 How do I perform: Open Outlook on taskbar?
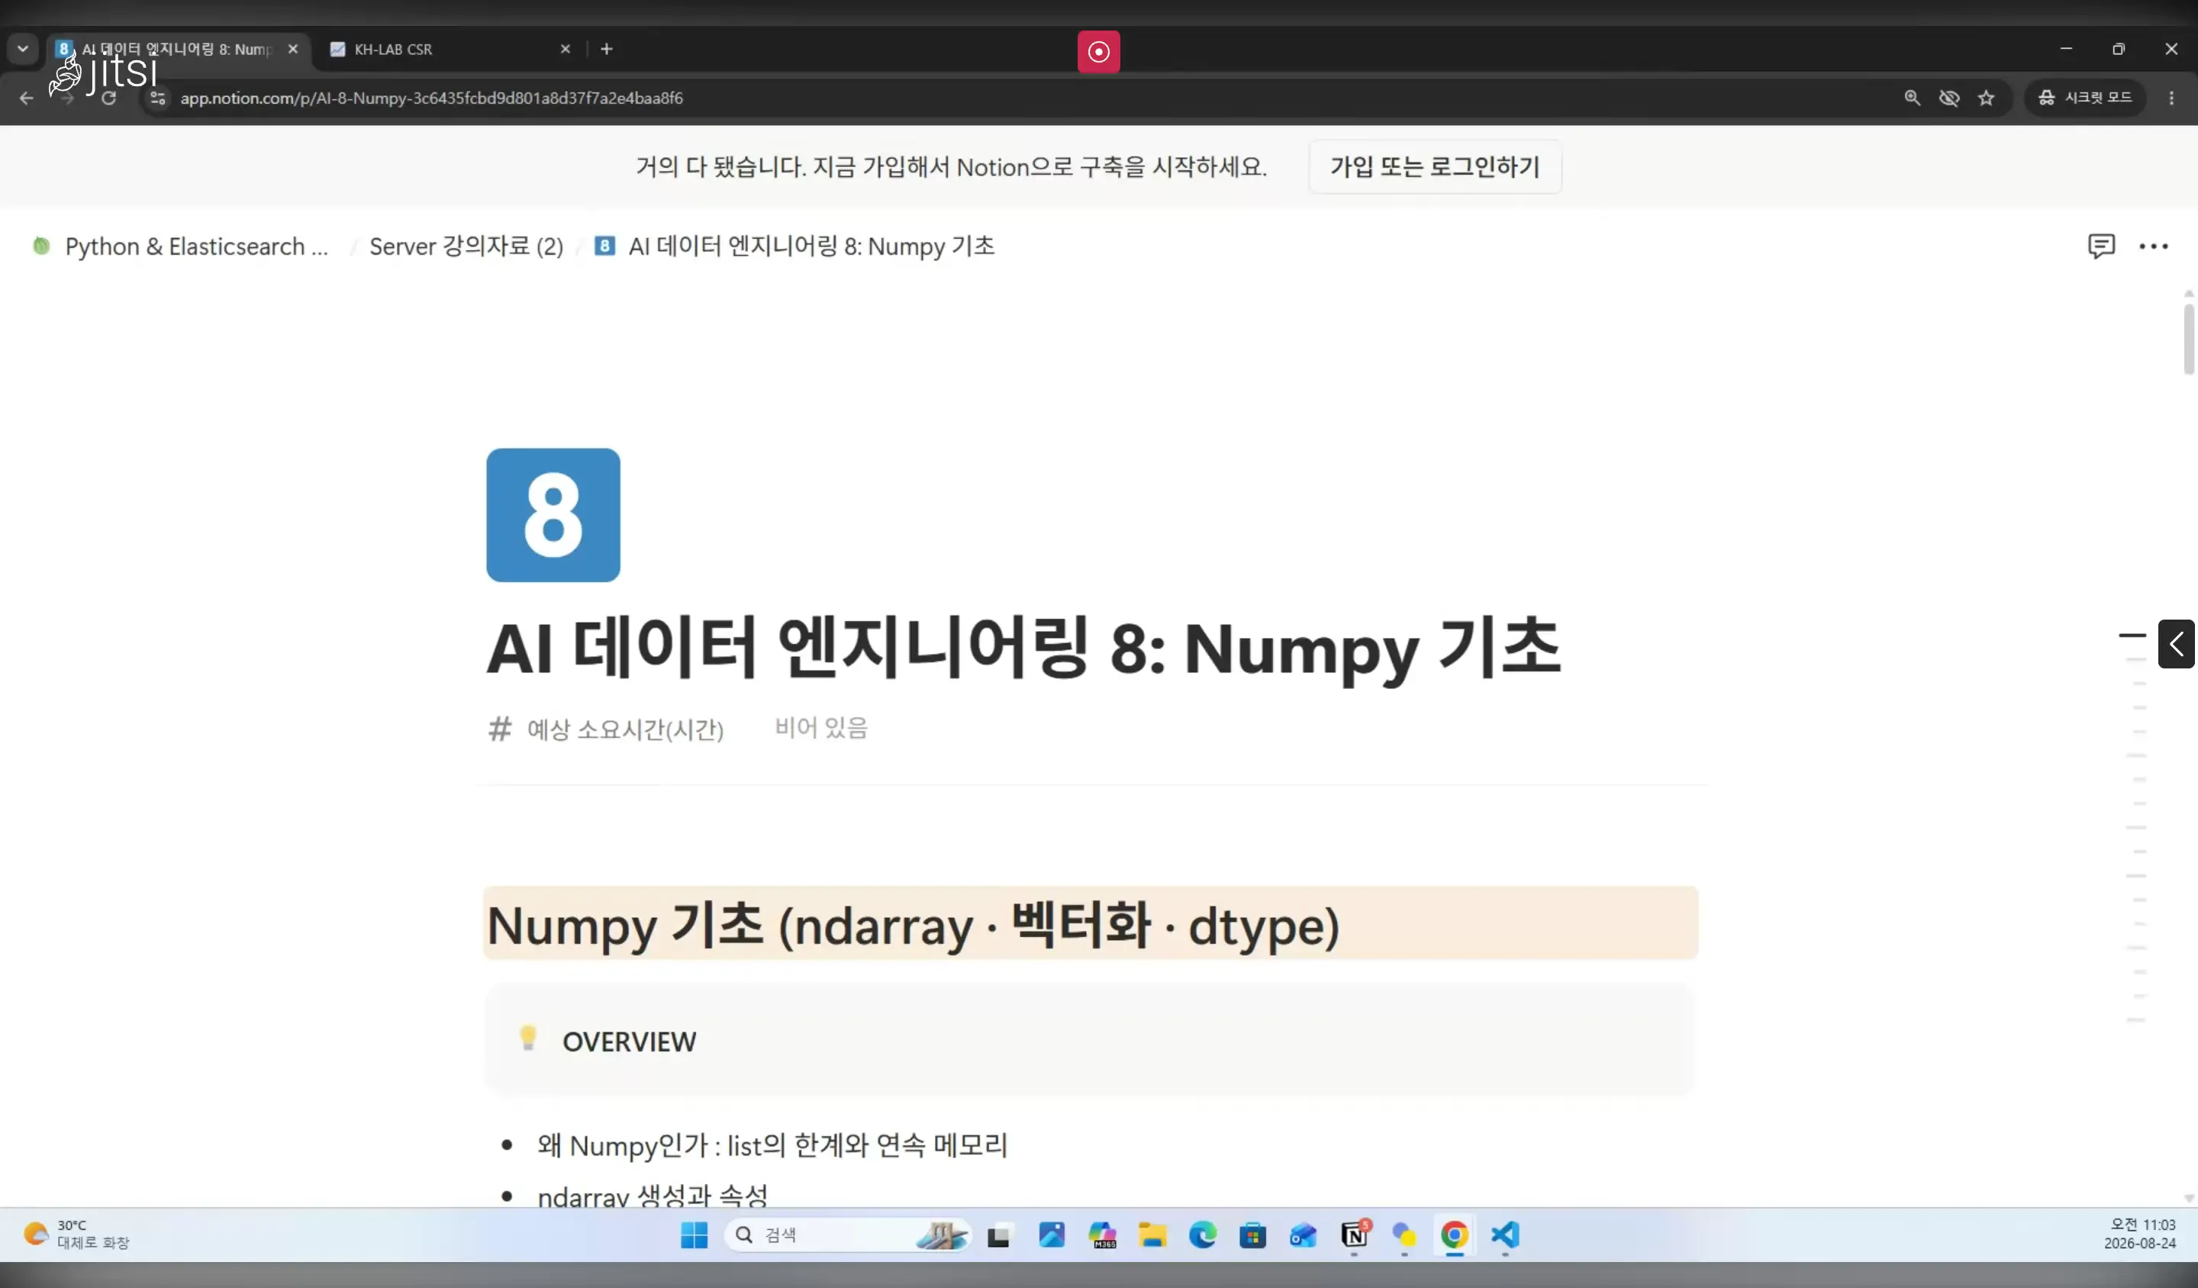[1303, 1235]
